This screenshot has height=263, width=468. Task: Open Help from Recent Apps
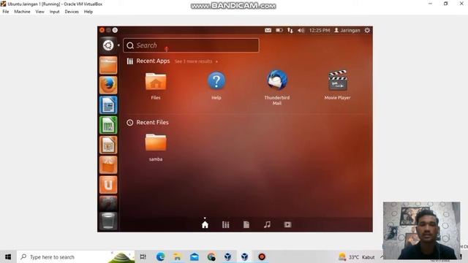[x=216, y=85]
